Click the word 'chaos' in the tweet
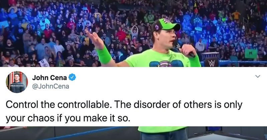The width and height of the screenshot is (267, 140). point(41,118)
